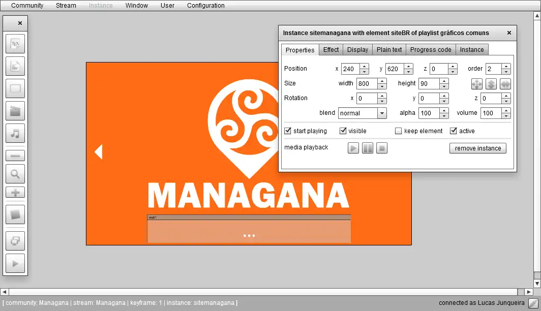Image resolution: width=541 pixels, height=311 pixels.
Task: Increase the height stepper value
Action: click(x=444, y=81)
